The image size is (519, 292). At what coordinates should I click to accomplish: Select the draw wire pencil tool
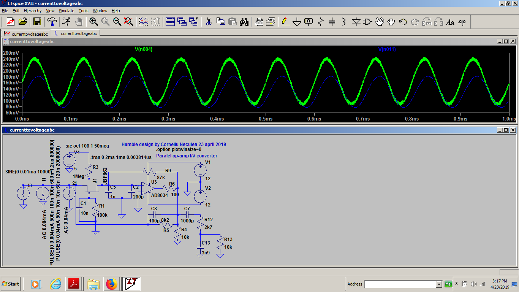point(285,22)
